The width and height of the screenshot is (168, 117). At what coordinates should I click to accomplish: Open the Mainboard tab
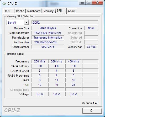34,11
